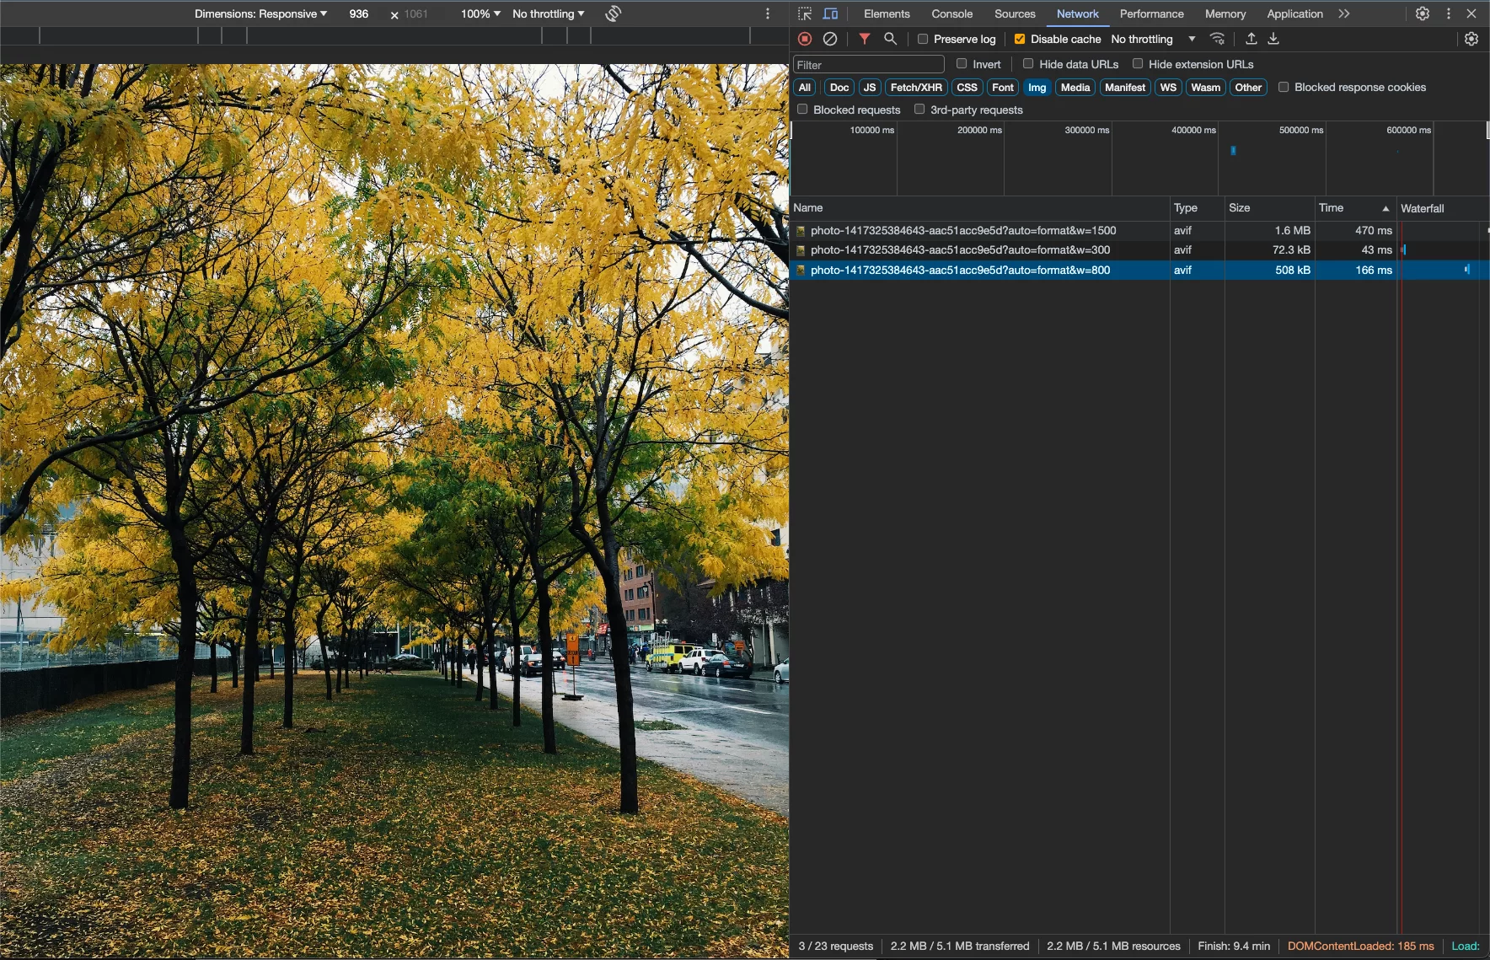
Task: Open the device zoom percentage dropdown
Action: [479, 13]
